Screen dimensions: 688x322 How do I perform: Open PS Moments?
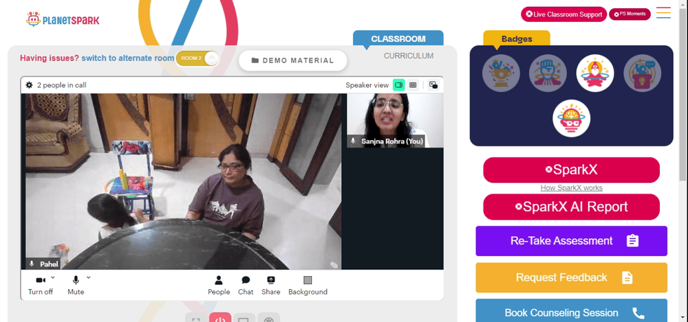pos(630,14)
